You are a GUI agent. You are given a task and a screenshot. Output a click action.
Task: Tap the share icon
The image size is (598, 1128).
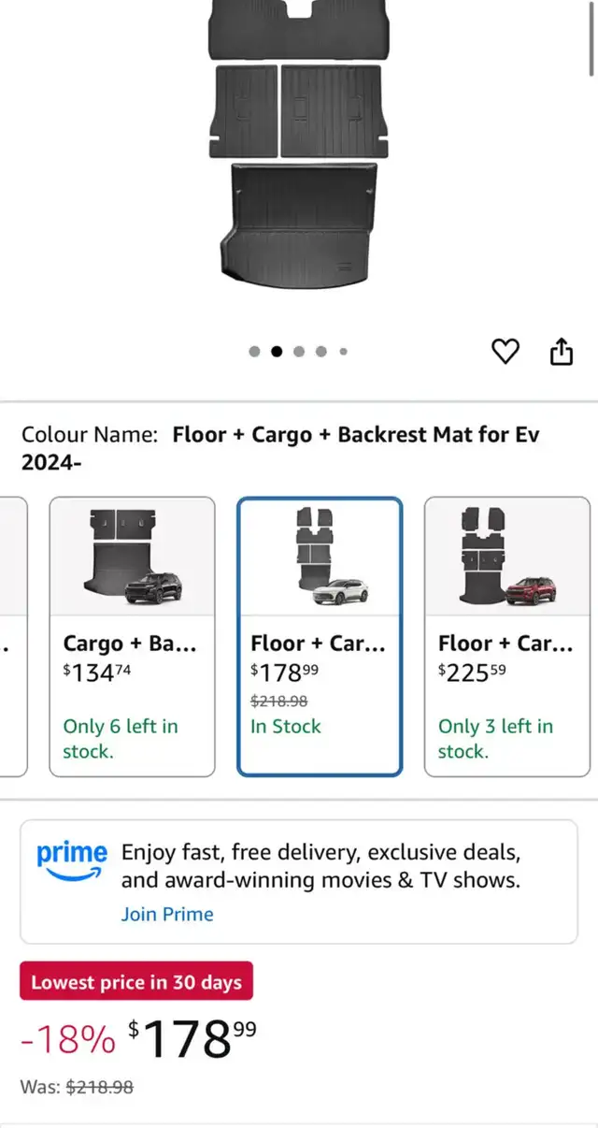[x=561, y=352]
